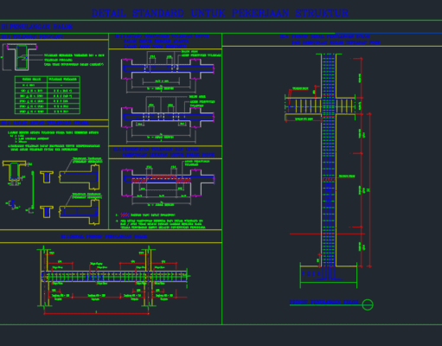442x346 pixels.
Task: Click the column-beam joint in the kolom detail
Action: point(329,106)
